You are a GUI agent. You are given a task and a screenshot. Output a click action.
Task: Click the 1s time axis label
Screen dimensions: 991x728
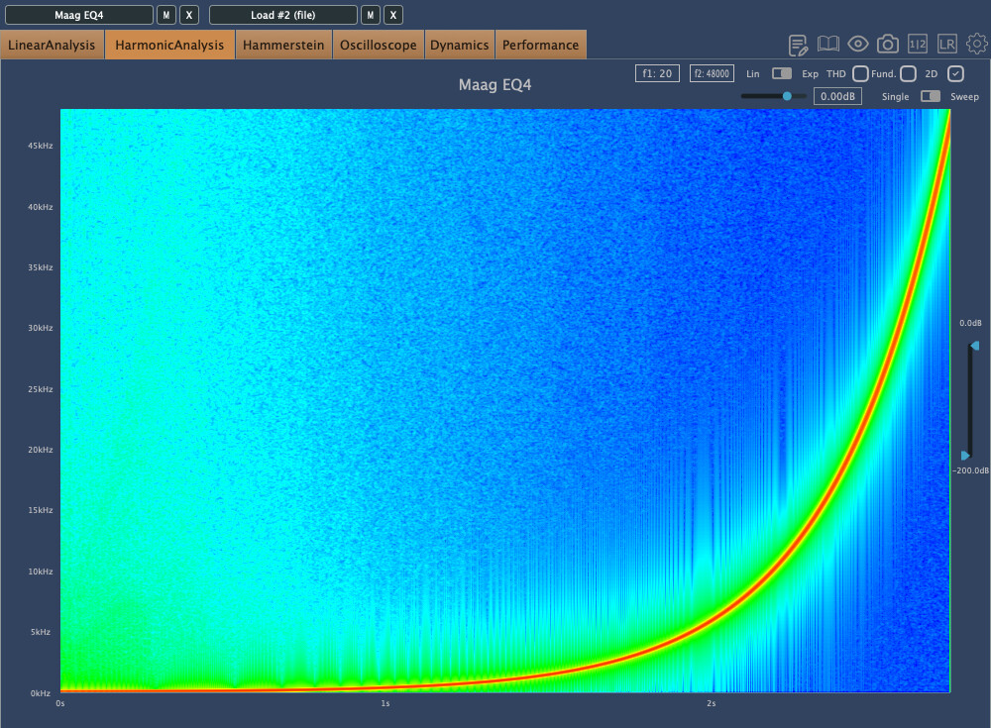385,703
